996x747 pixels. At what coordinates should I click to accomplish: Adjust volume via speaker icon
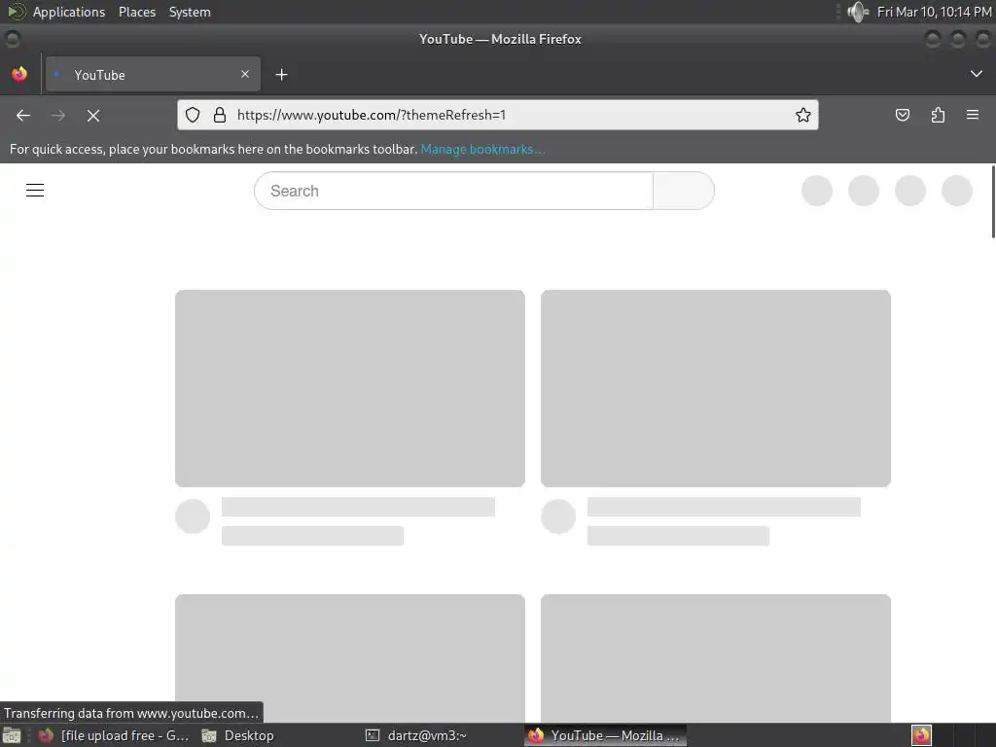click(x=858, y=12)
